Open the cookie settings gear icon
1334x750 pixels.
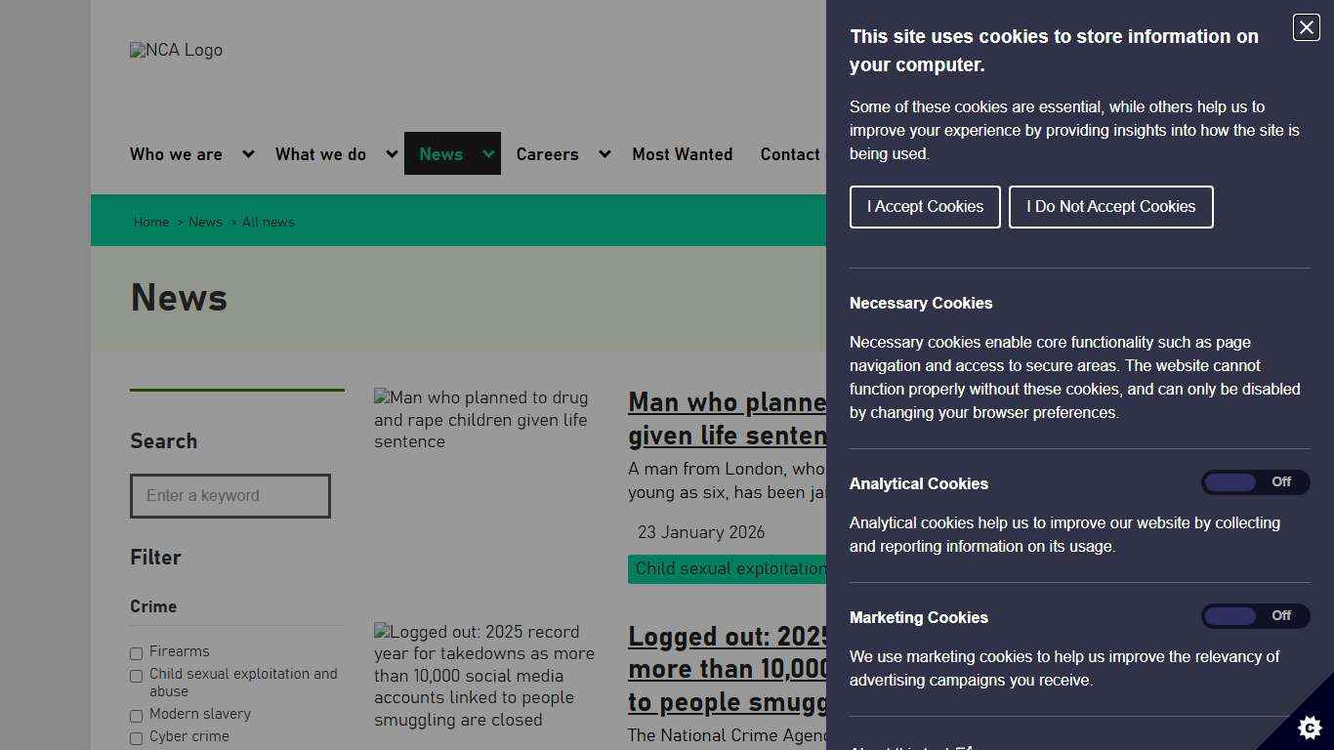pyautogui.click(x=1308, y=728)
